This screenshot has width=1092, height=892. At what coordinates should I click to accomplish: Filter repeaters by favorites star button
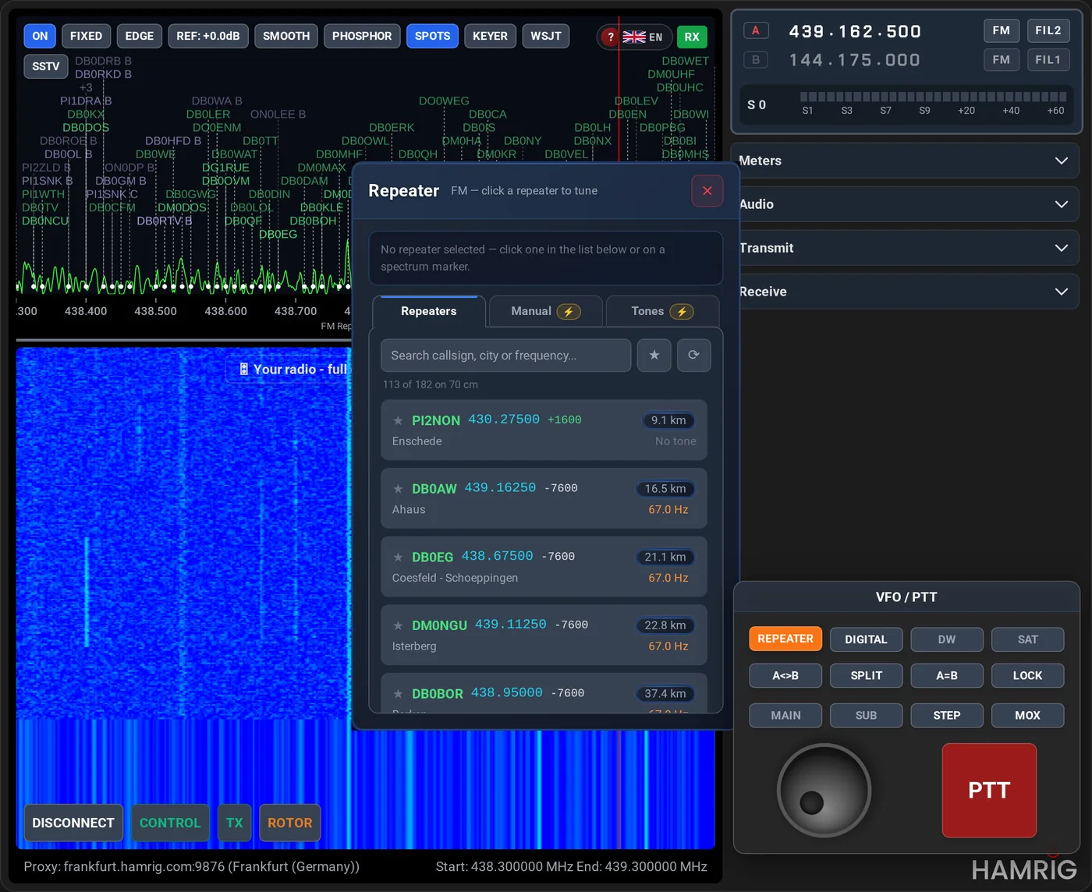click(654, 356)
